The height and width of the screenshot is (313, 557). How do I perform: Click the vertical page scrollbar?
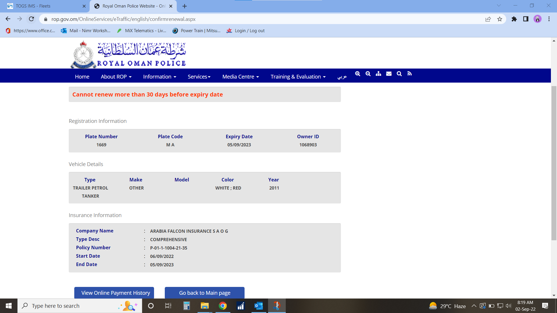coord(554,162)
